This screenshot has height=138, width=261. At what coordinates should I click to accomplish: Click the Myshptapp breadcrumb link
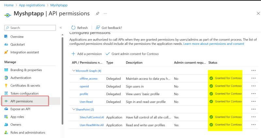(x=59, y=5)
